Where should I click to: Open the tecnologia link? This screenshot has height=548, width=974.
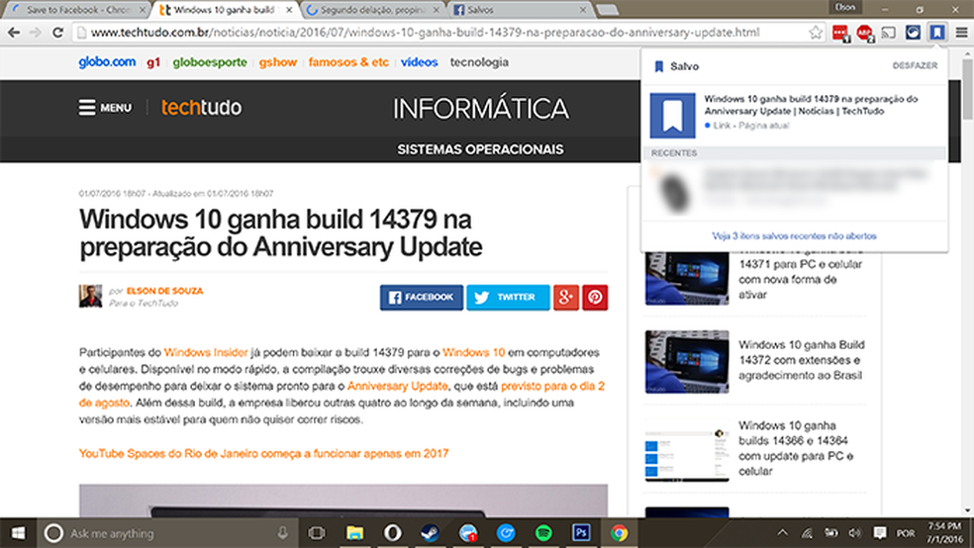point(479,62)
